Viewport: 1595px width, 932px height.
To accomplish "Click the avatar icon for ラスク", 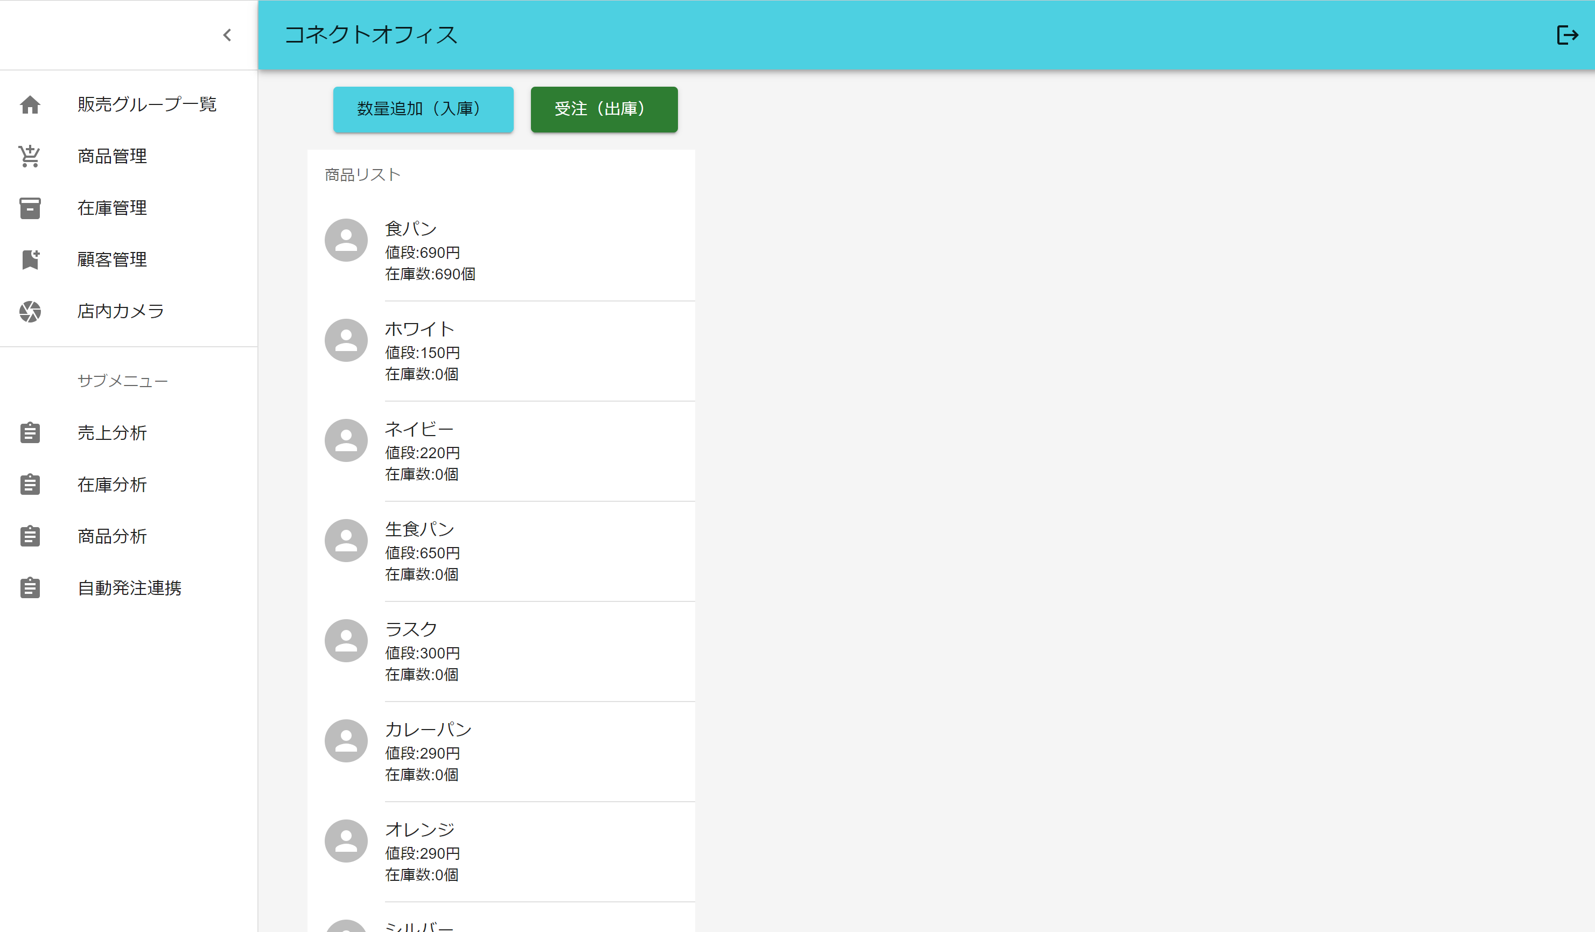I will [346, 641].
